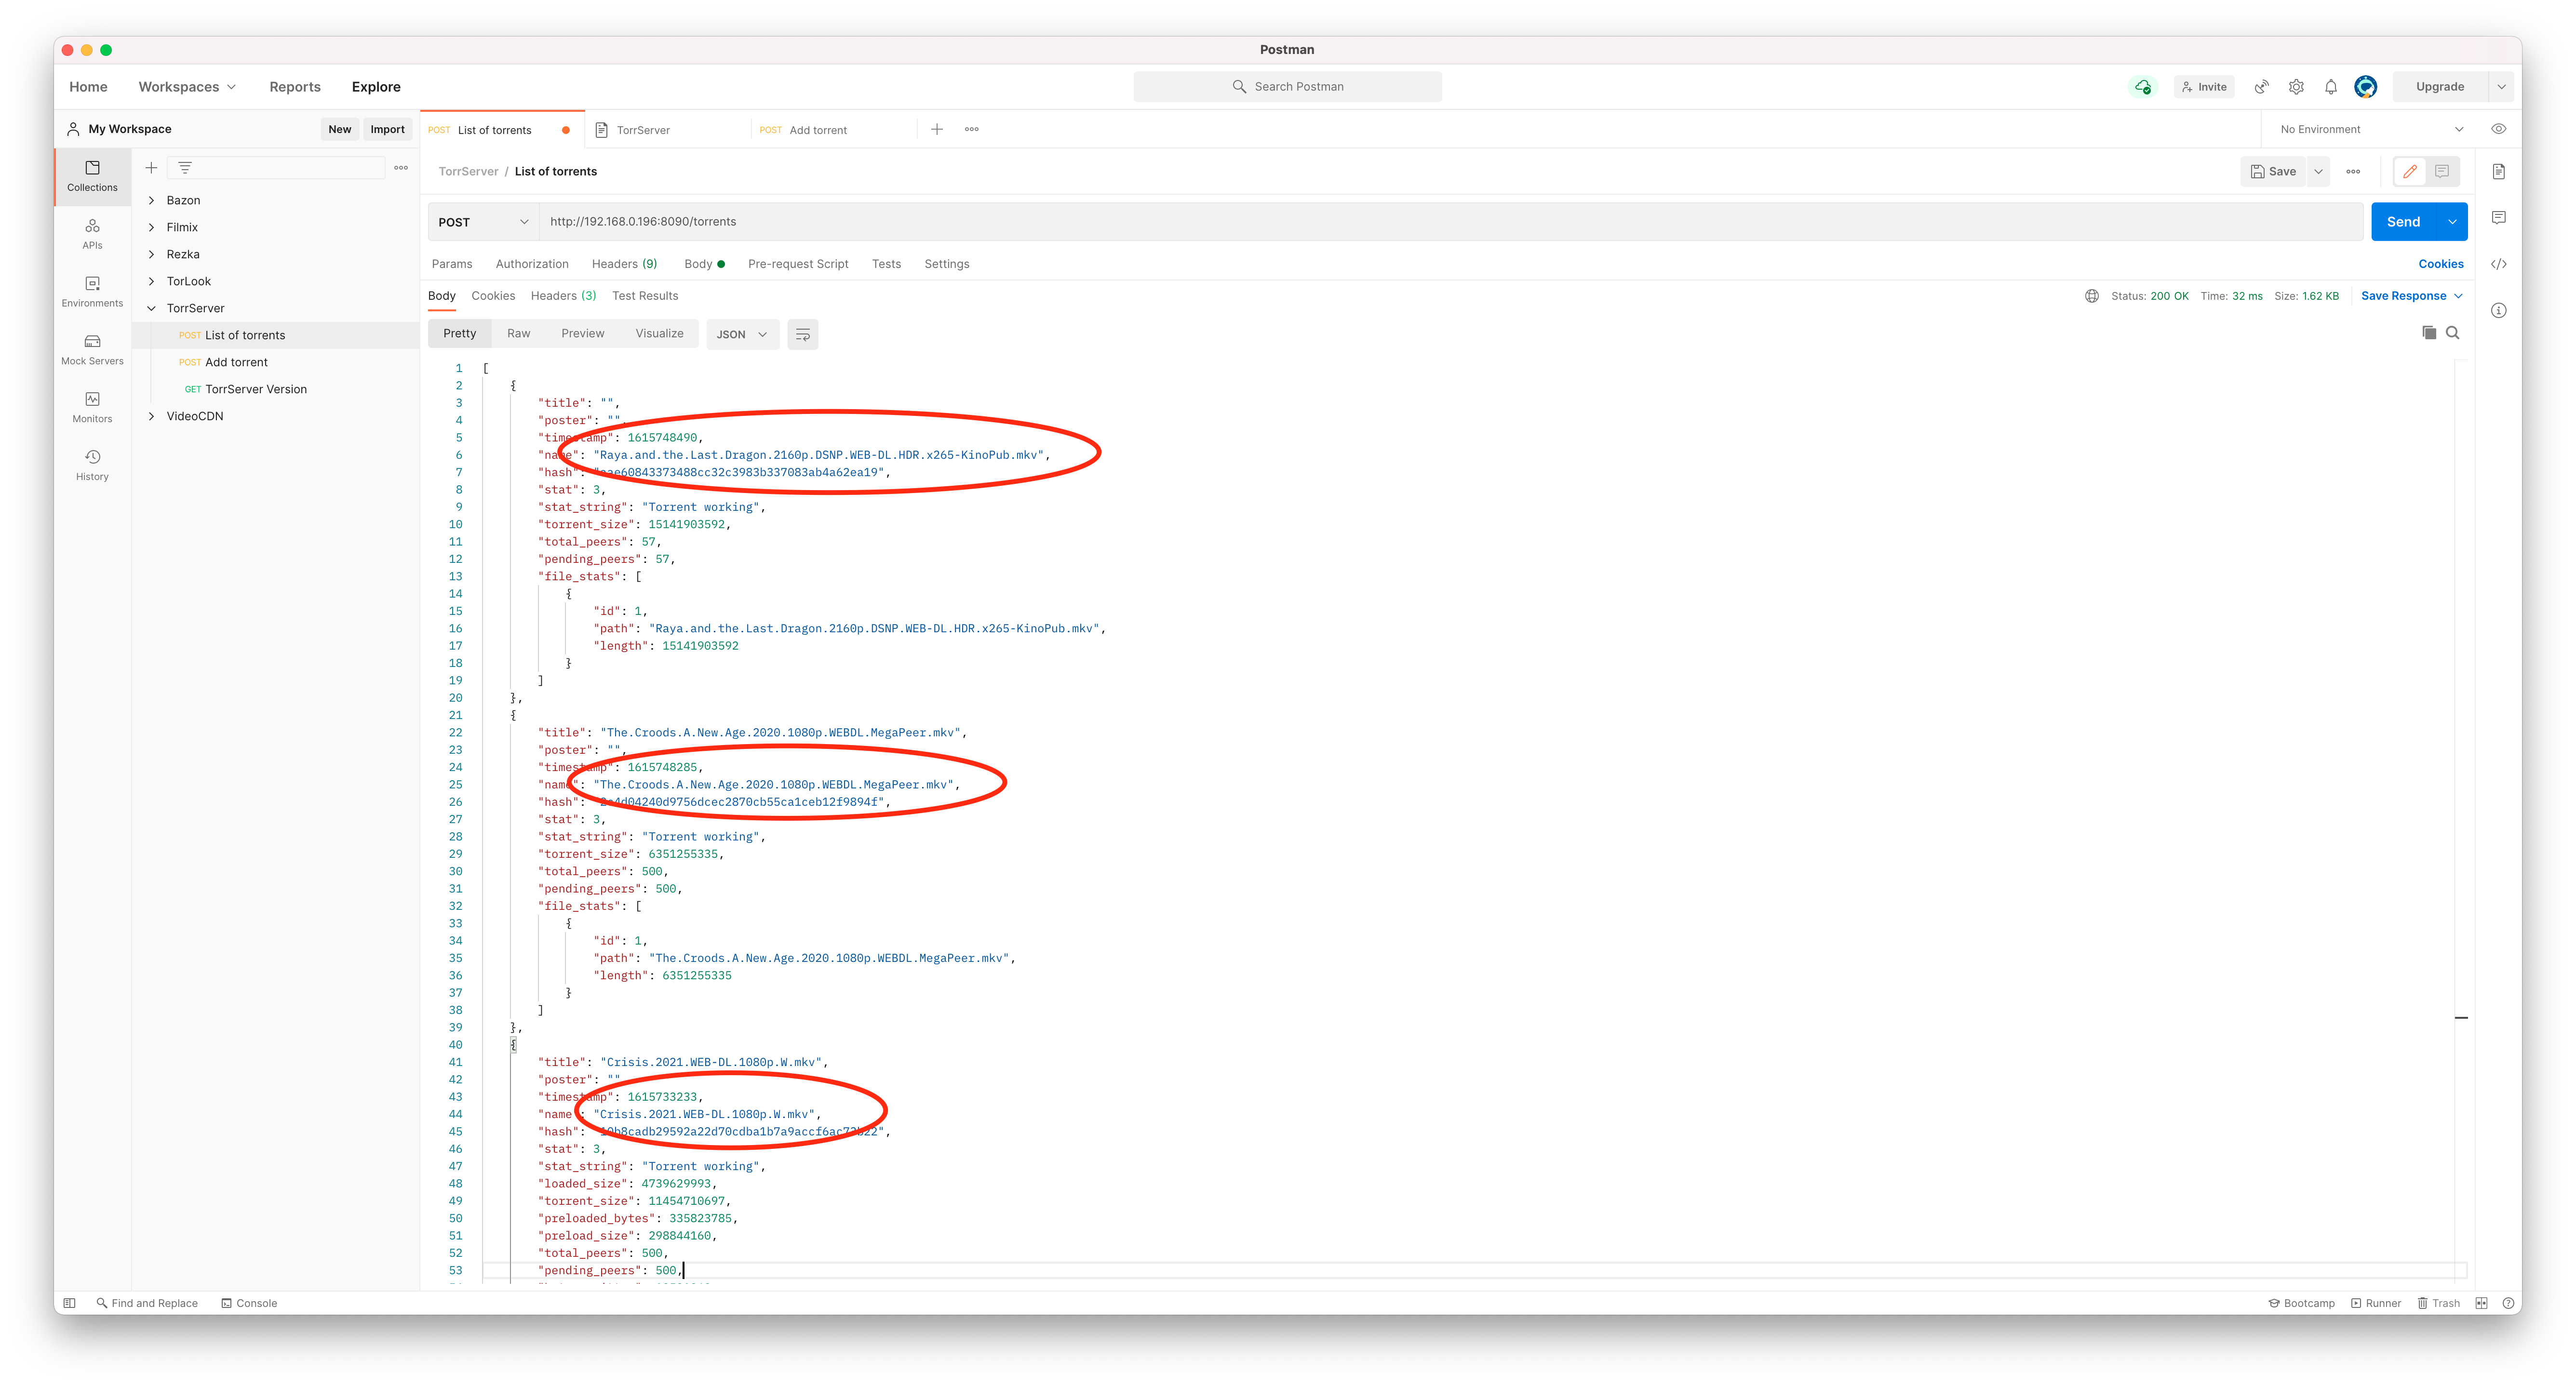
Task: Open the Mock Servers sidebar panel
Action: click(x=92, y=349)
